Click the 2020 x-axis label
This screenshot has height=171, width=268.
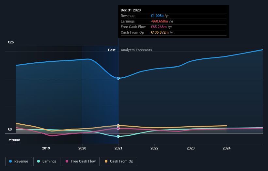click(82, 148)
